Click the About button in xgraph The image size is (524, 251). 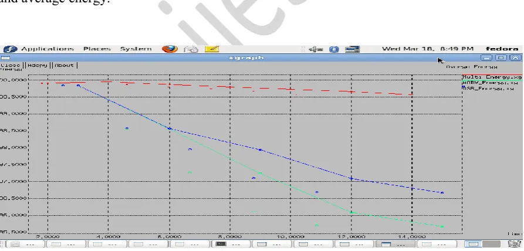[x=64, y=66]
